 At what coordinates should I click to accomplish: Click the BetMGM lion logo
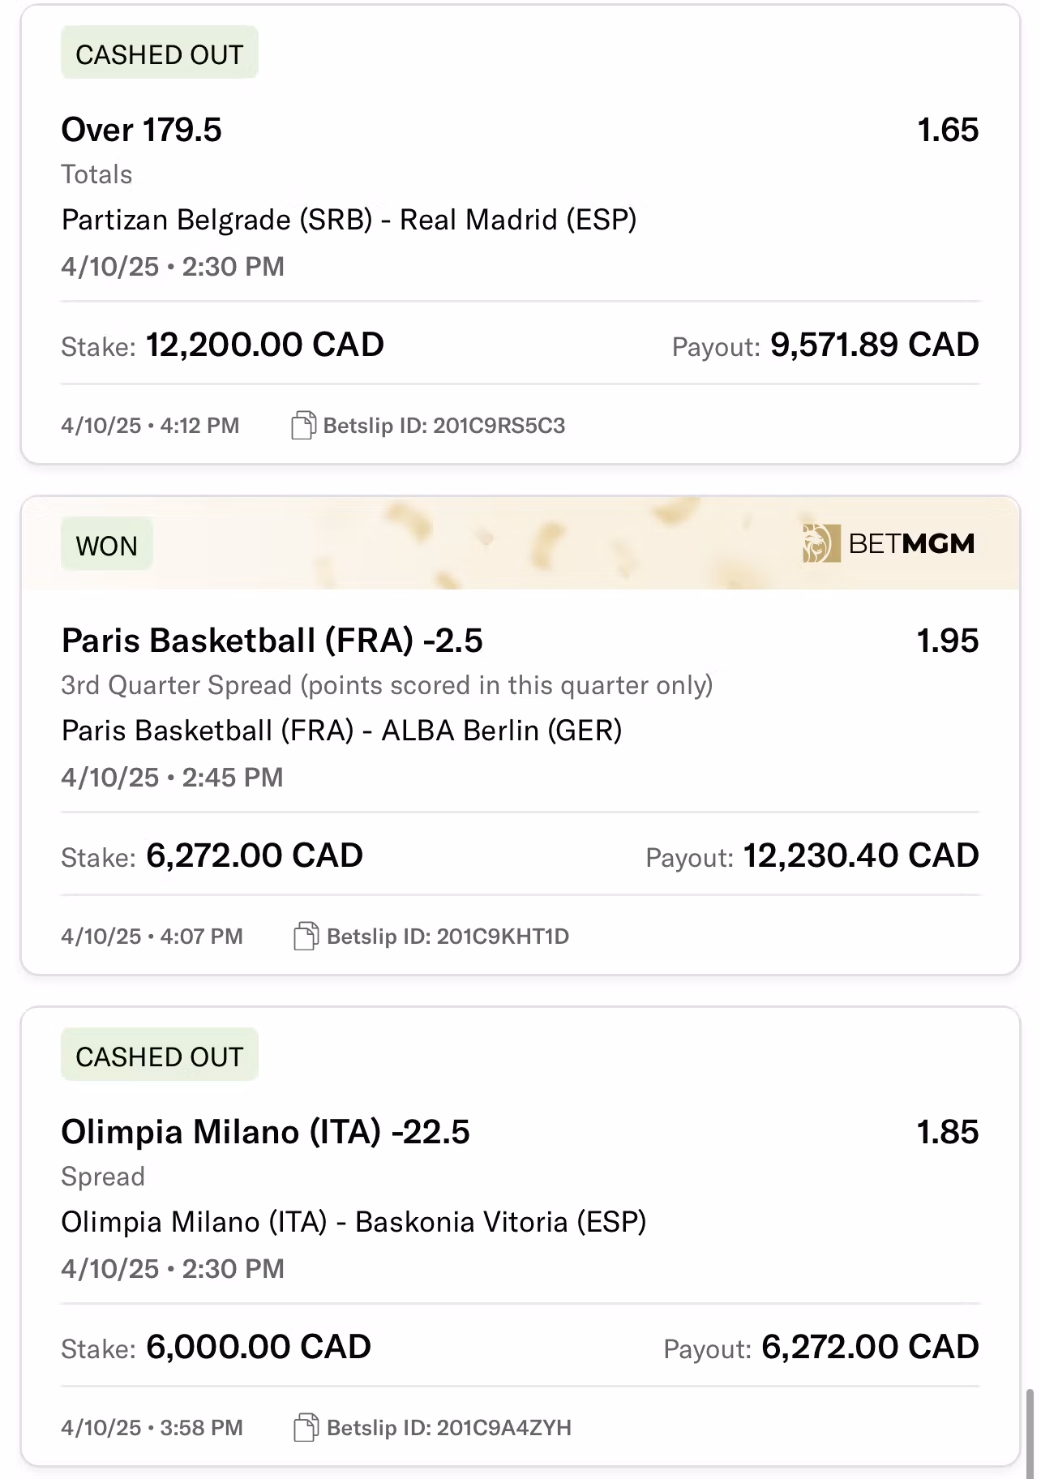coord(820,543)
